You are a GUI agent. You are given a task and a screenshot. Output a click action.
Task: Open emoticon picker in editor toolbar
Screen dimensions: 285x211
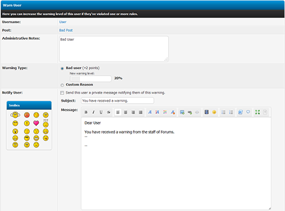(x=214, y=112)
